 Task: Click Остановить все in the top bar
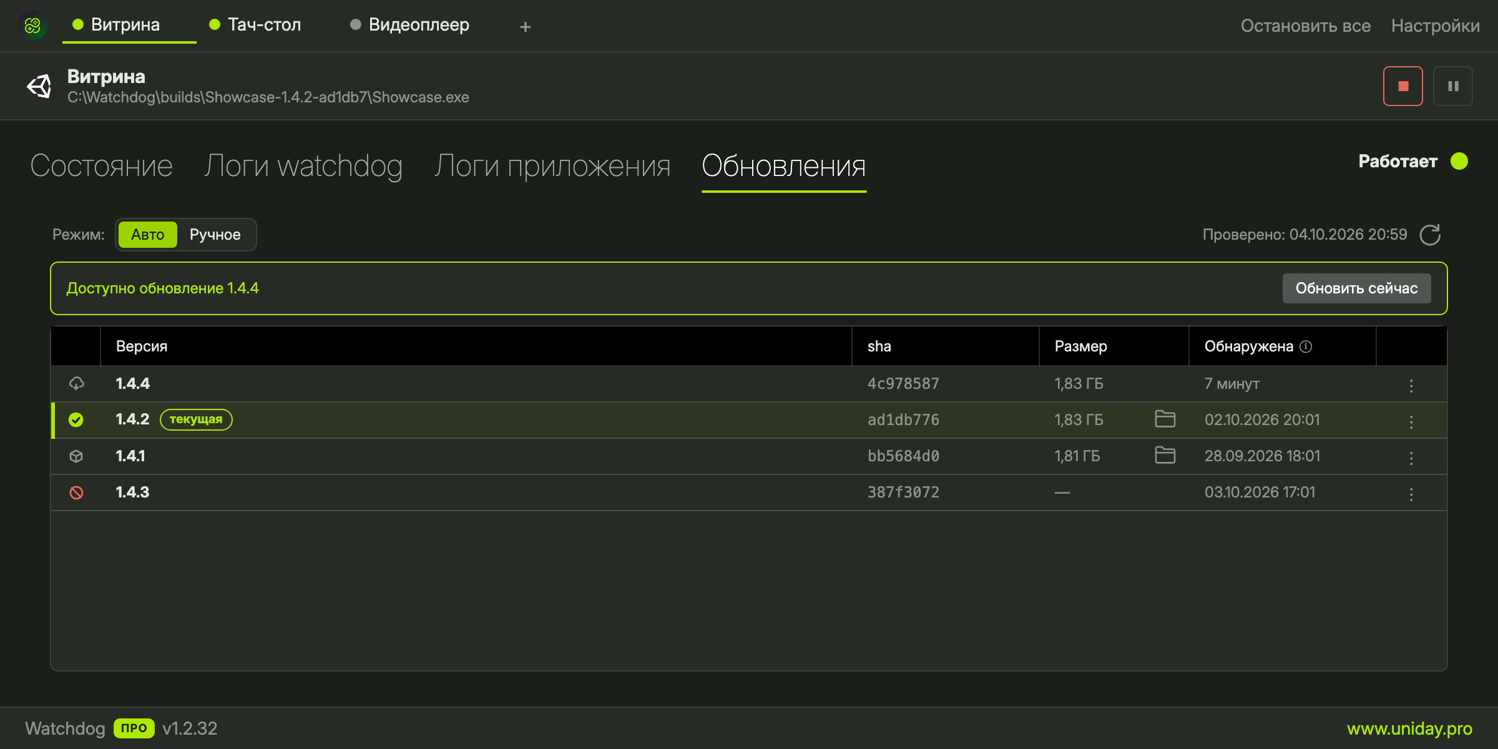point(1306,26)
